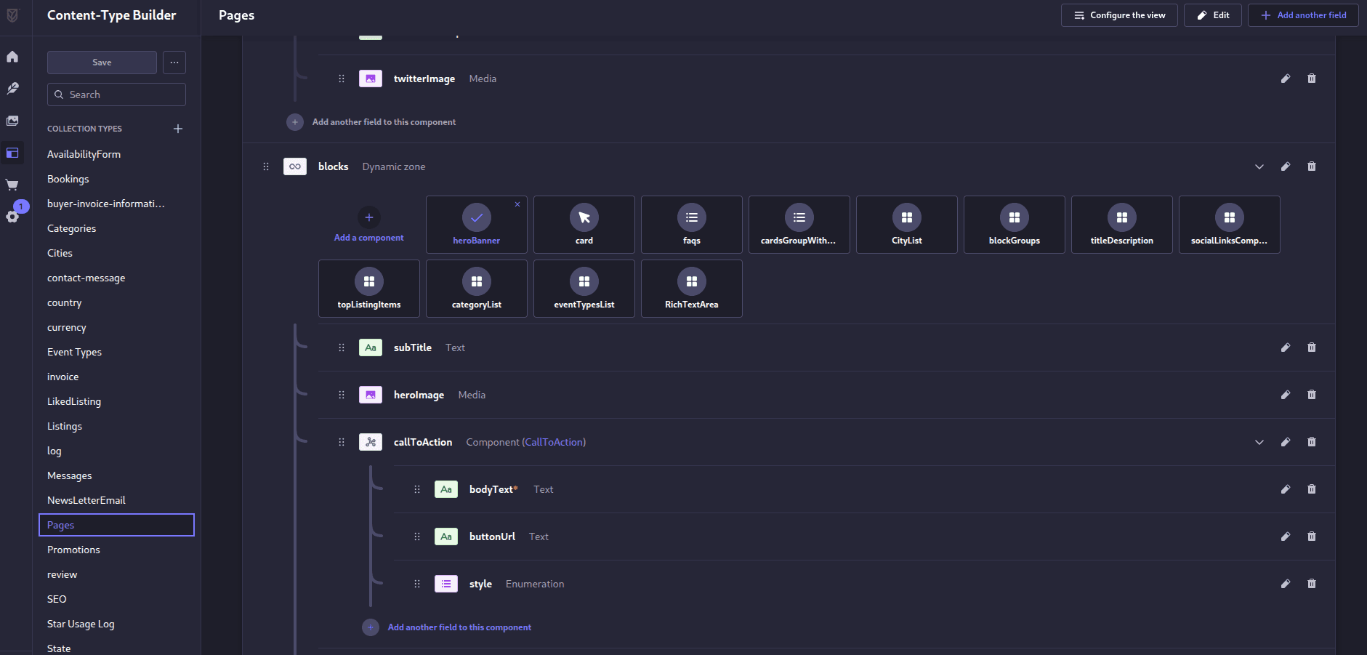The height and width of the screenshot is (655, 1367).
Task: Open the Promotions collection type
Action: 73,550
